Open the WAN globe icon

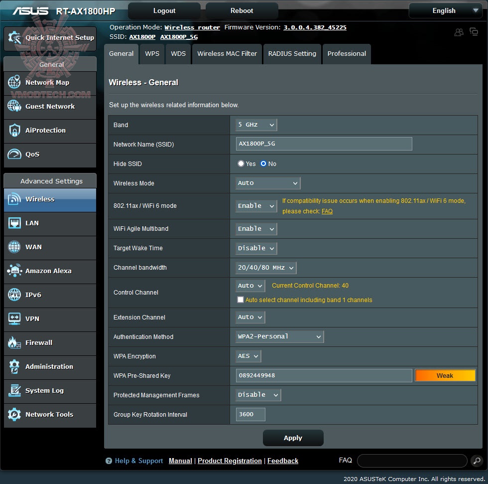click(x=14, y=247)
